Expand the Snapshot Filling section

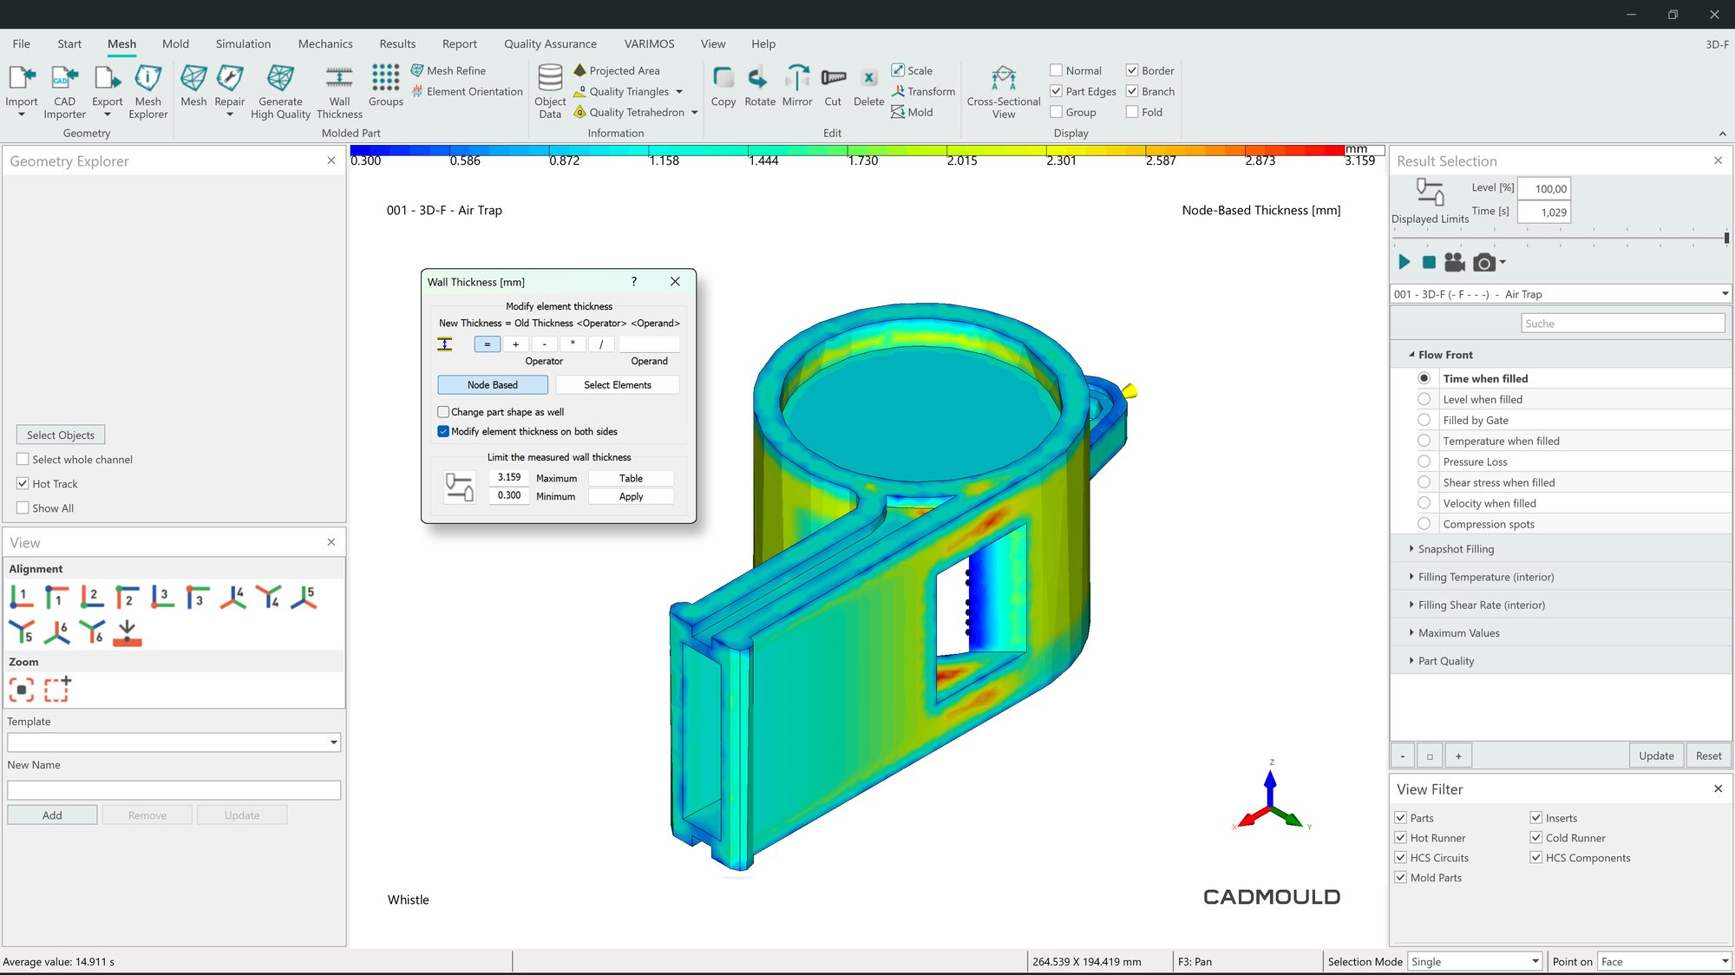tap(1456, 549)
